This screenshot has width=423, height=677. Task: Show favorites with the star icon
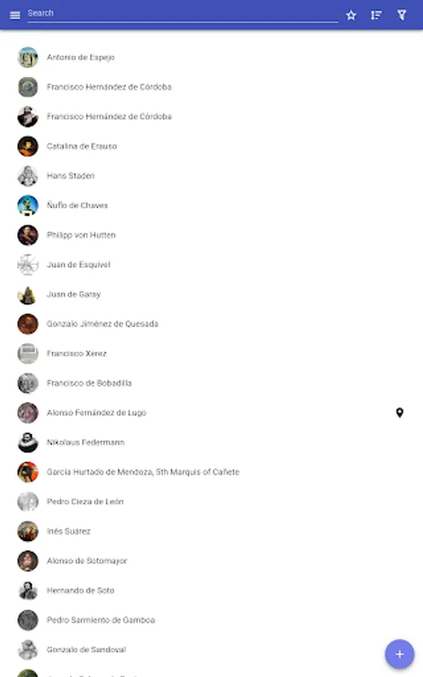pyautogui.click(x=351, y=16)
